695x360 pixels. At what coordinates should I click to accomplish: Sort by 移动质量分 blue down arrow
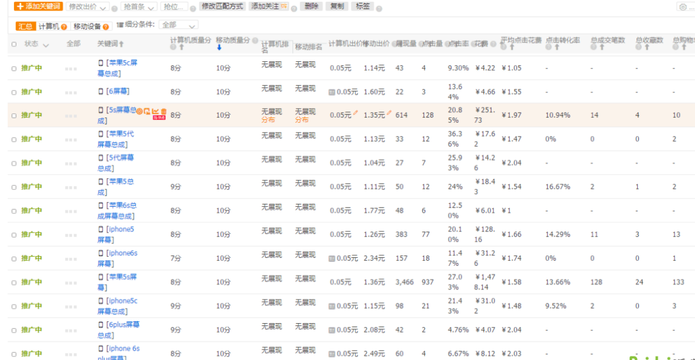tap(219, 47)
